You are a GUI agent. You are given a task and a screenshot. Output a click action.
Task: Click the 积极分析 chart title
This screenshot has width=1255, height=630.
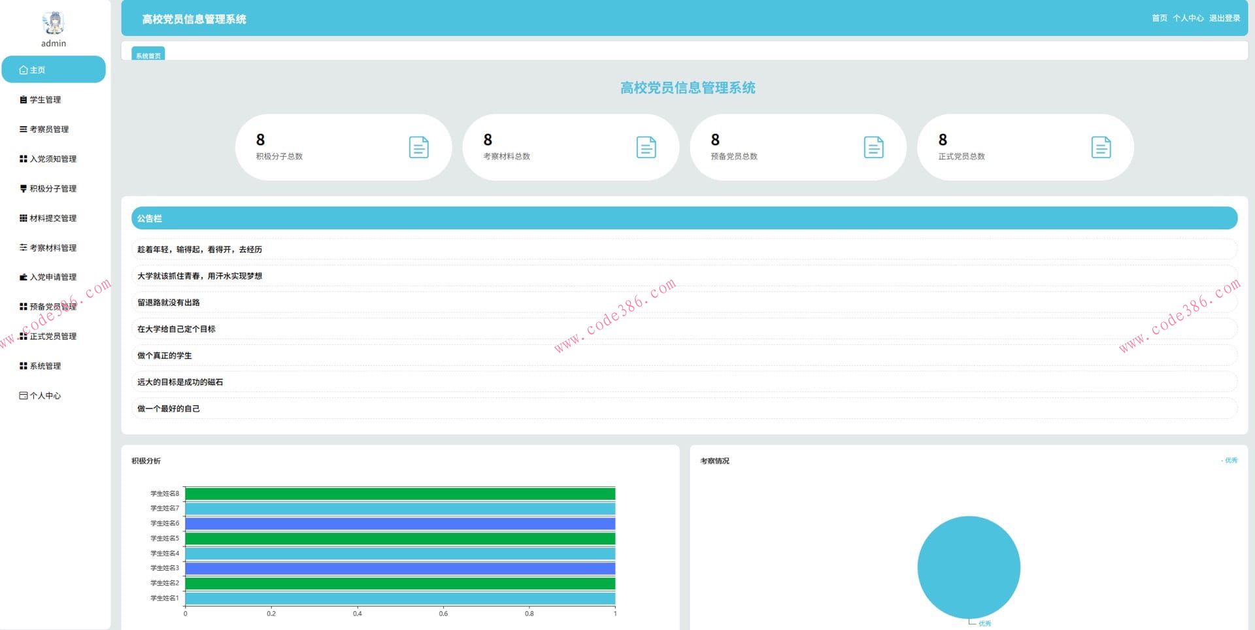[x=146, y=461]
